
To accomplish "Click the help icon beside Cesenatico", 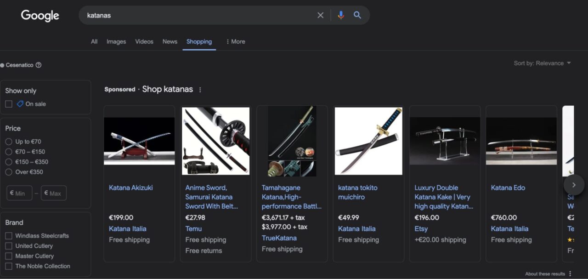I will (x=40, y=65).
